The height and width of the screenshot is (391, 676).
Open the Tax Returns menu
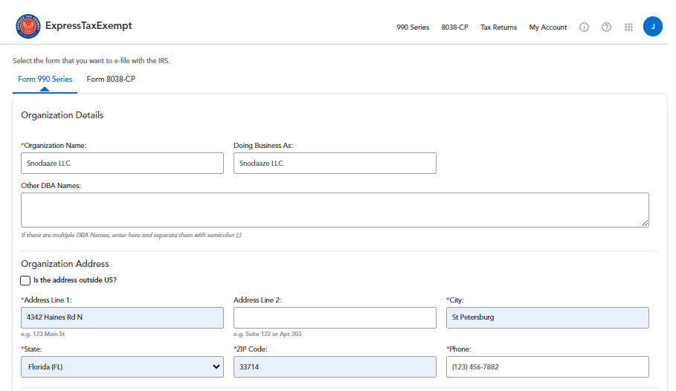(x=498, y=28)
